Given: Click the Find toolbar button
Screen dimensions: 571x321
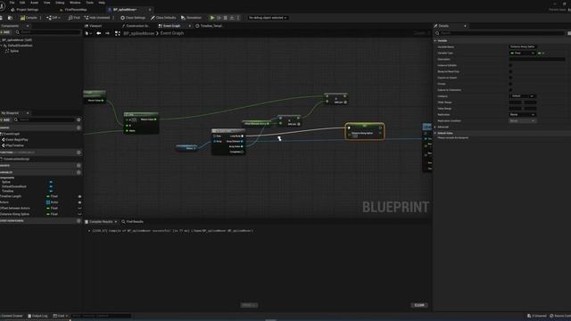Looking at the screenshot, I should [74, 18].
